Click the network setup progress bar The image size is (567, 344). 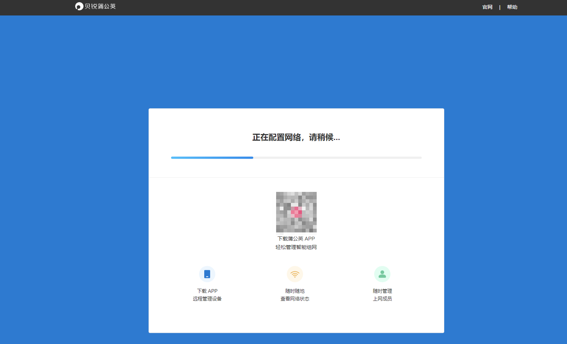[x=296, y=158]
